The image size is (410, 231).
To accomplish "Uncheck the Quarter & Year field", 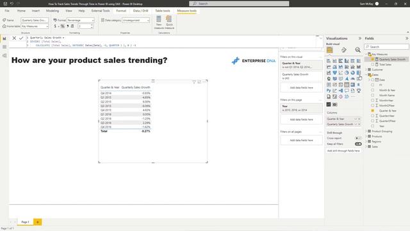I will (373, 111).
